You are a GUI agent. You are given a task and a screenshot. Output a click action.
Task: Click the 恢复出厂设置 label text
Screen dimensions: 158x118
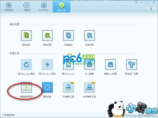point(131,74)
